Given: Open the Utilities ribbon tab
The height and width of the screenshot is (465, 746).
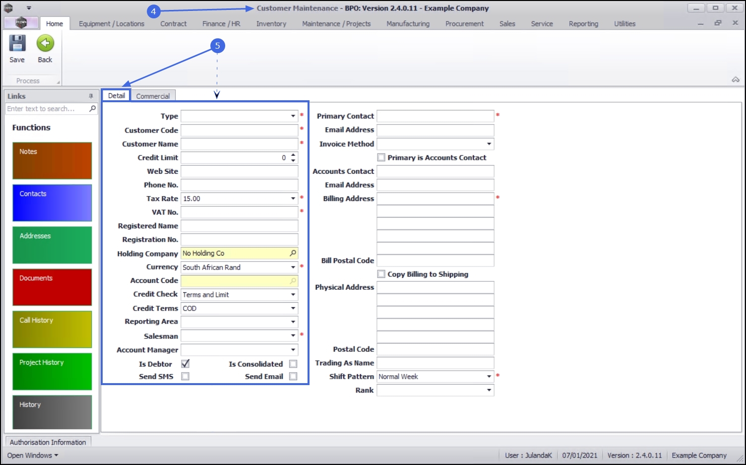Looking at the screenshot, I should [624, 23].
